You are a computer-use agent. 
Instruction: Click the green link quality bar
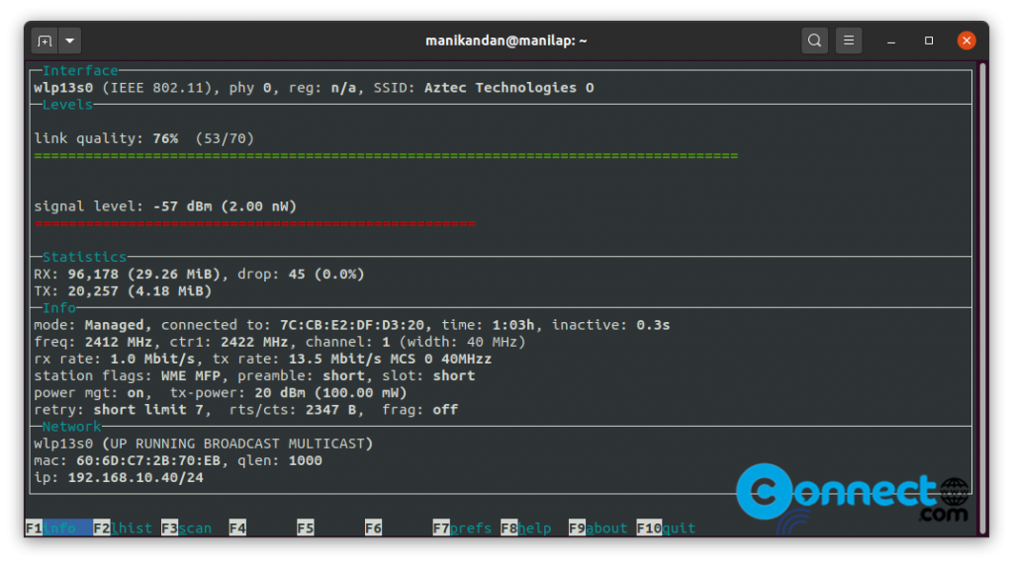point(386,156)
